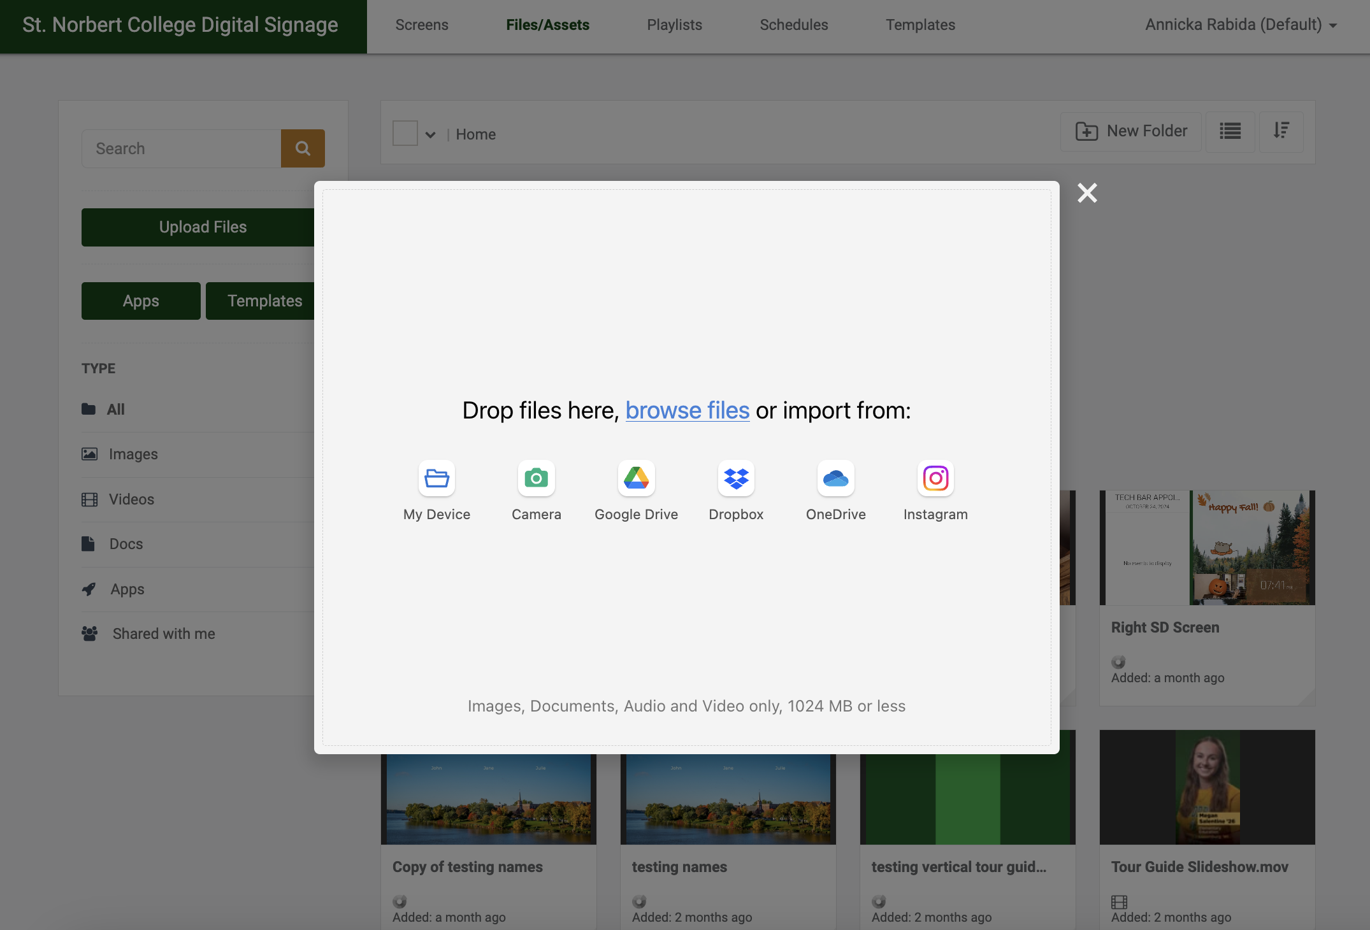Open Right SD Screen thumbnail
The height and width of the screenshot is (930, 1370).
(x=1207, y=548)
